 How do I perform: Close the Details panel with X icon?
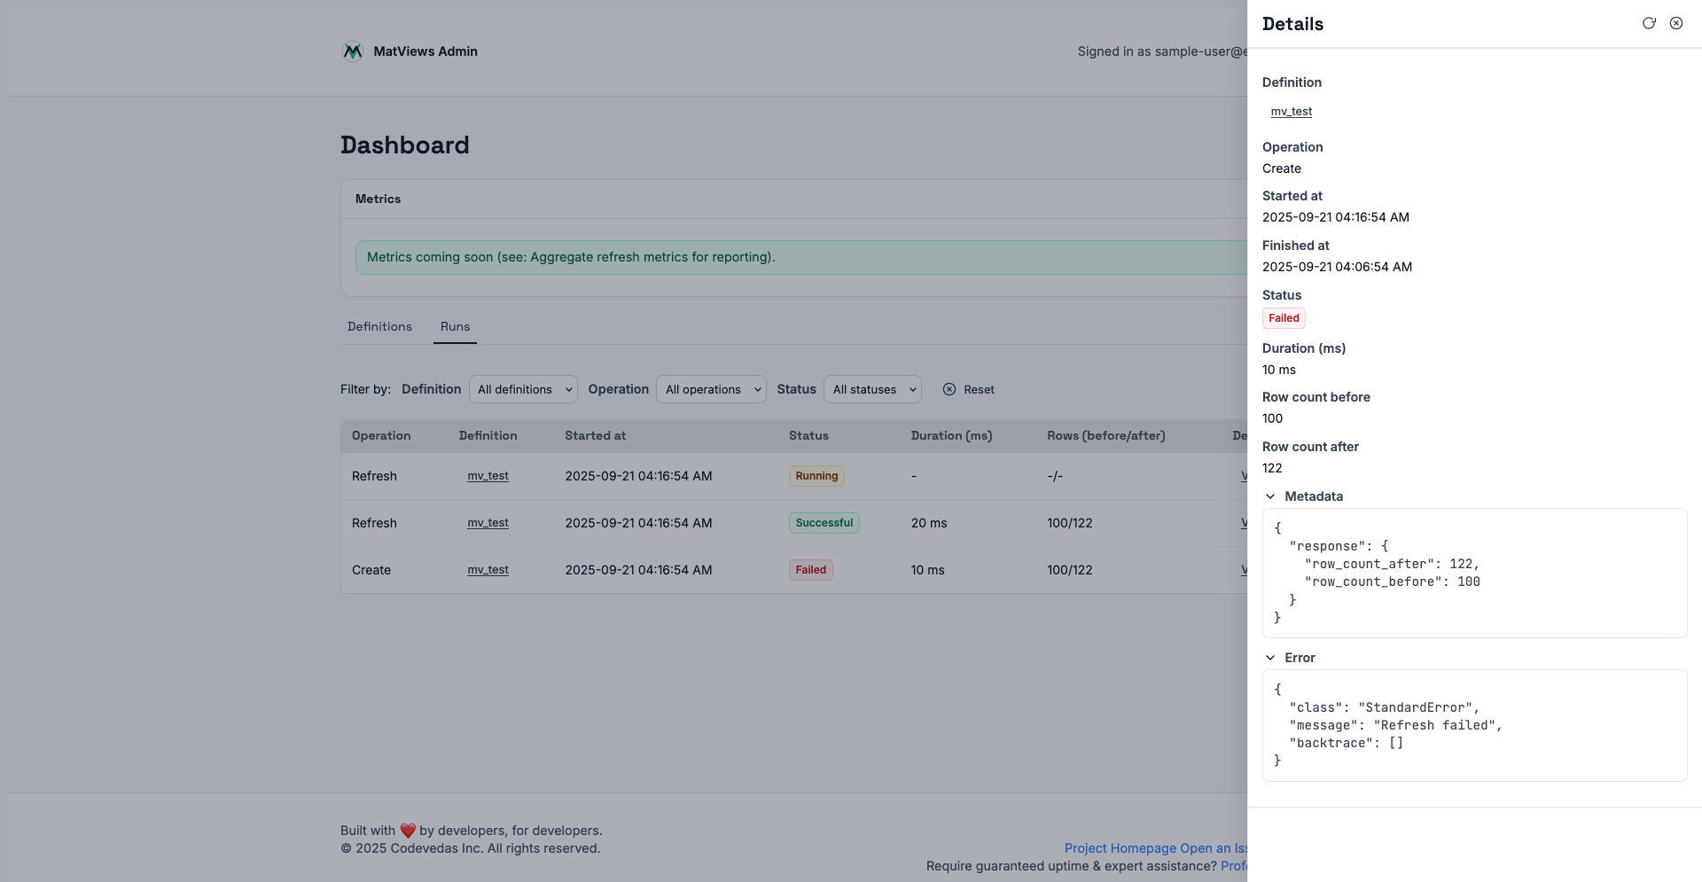point(1676,24)
